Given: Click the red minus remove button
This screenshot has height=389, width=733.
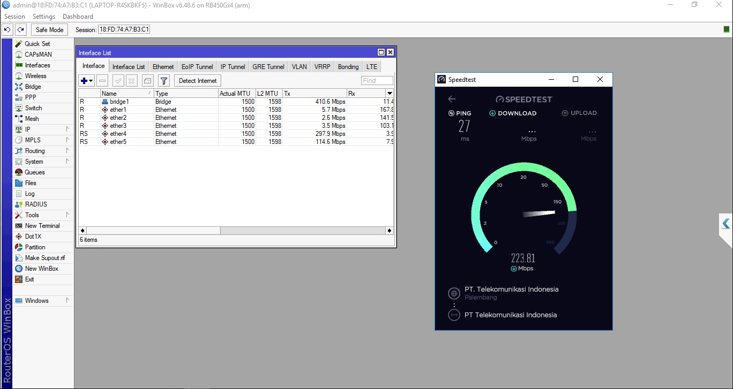Looking at the screenshot, I should 103,81.
